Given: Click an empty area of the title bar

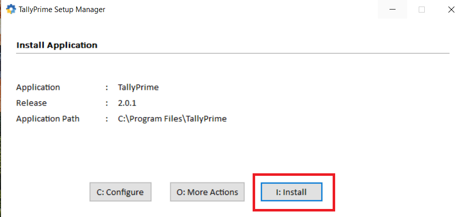Looking at the screenshot, I should click(242, 9).
